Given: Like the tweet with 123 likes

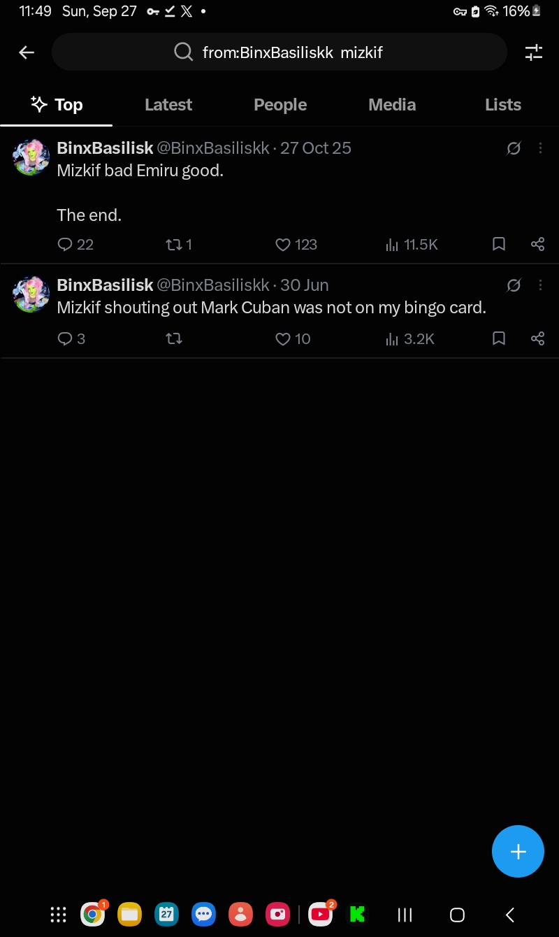Looking at the screenshot, I should click(x=296, y=244).
